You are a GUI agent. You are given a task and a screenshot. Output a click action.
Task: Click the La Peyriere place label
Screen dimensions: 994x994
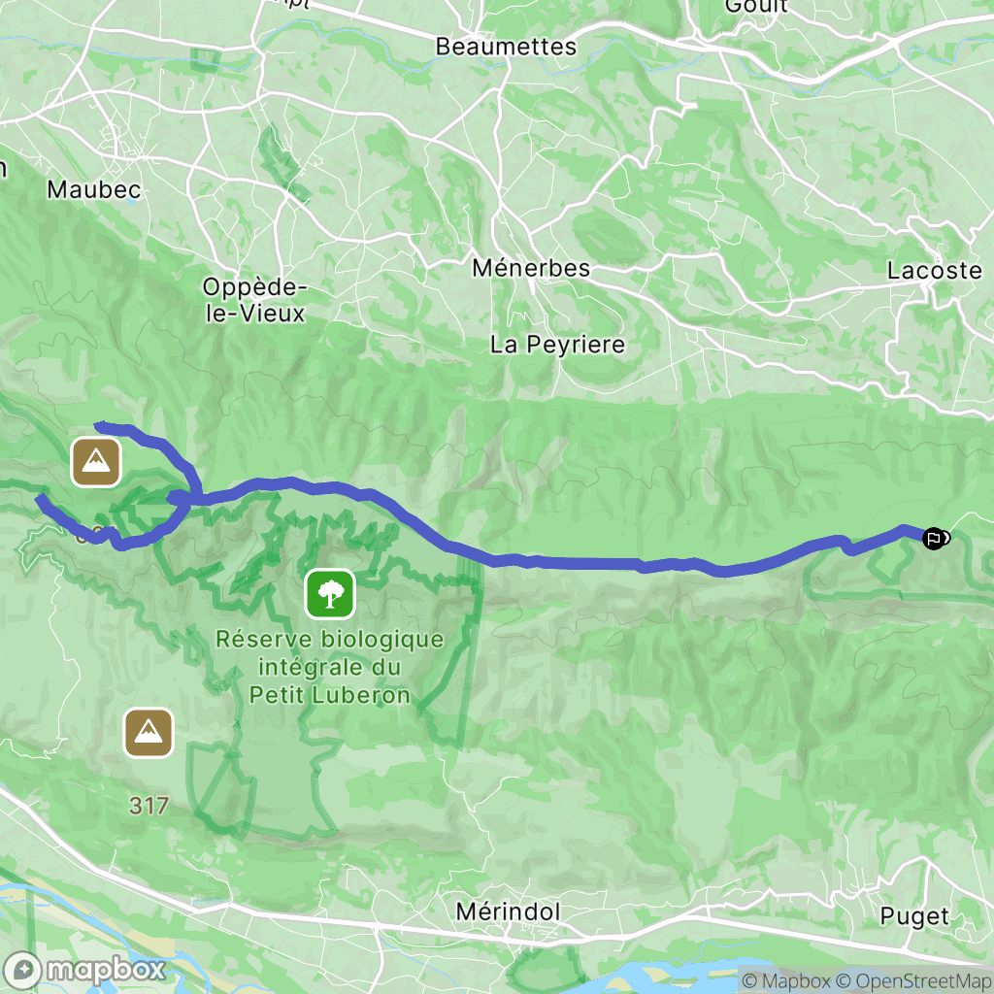tap(557, 345)
